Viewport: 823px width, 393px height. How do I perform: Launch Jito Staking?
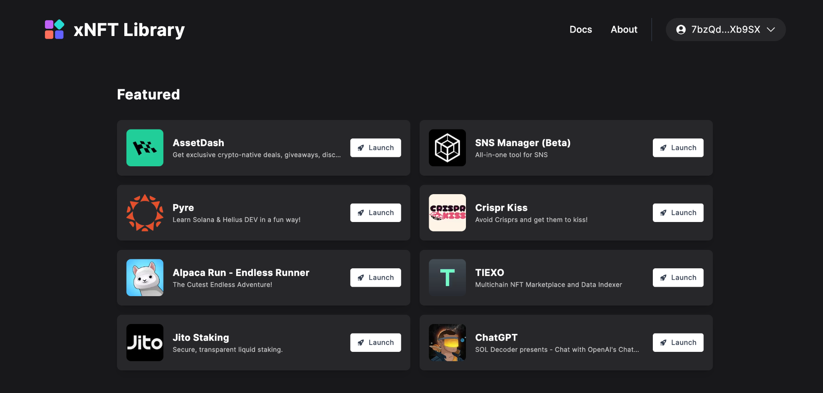coord(375,342)
